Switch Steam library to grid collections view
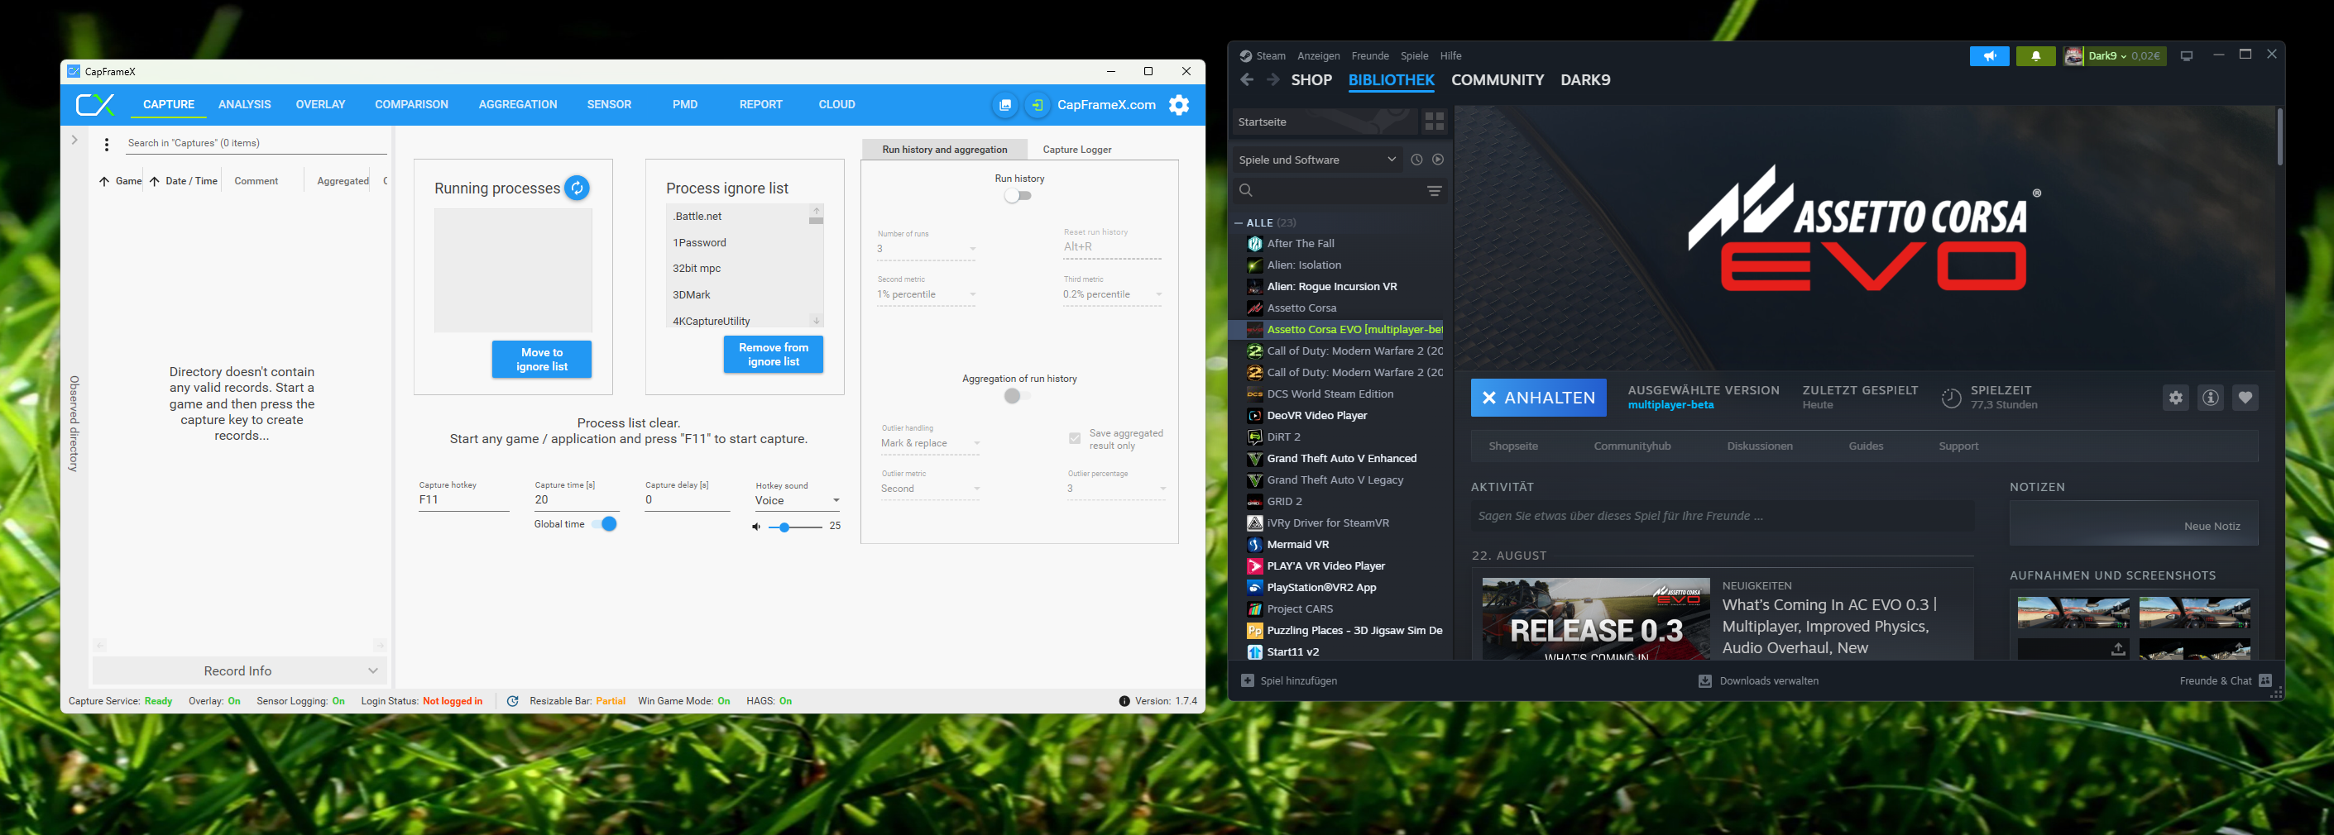The height and width of the screenshot is (835, 2334). coord(1435,122)
